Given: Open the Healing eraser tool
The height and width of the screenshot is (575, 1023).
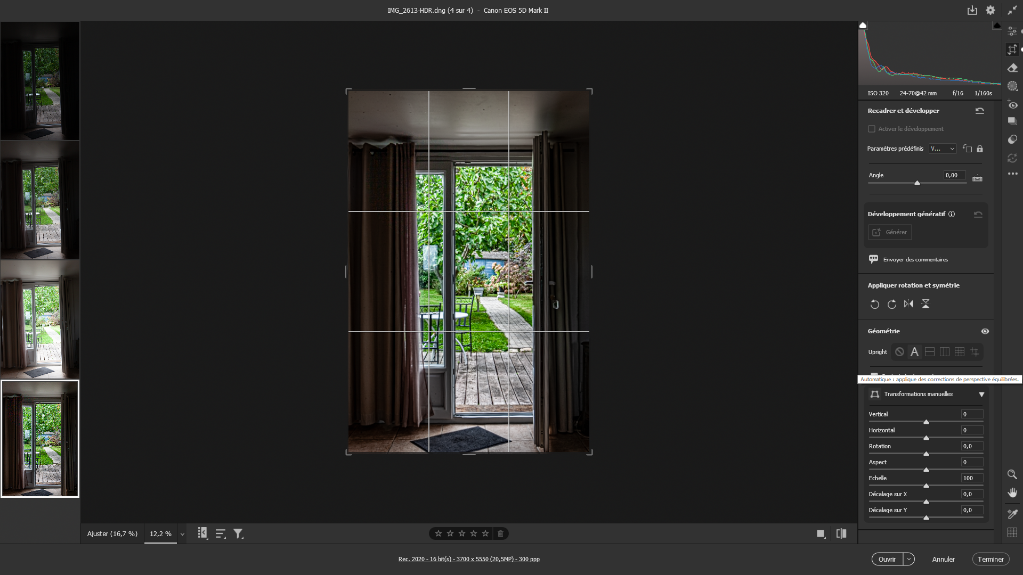Looking at the screenshot, I should (1012, 68).
